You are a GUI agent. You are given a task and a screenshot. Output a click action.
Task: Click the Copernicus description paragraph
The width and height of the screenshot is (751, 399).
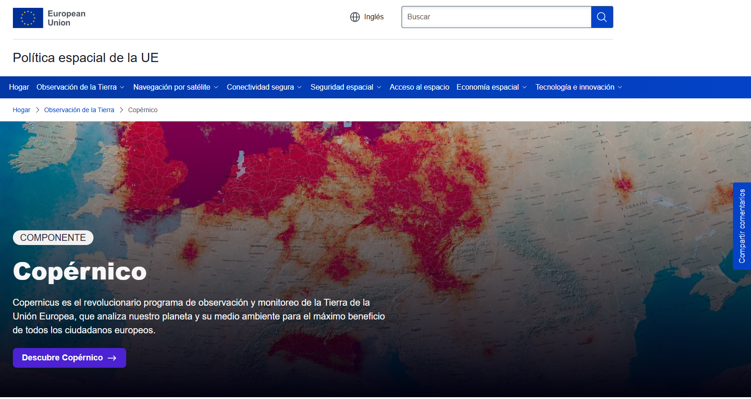coord(199,316)
